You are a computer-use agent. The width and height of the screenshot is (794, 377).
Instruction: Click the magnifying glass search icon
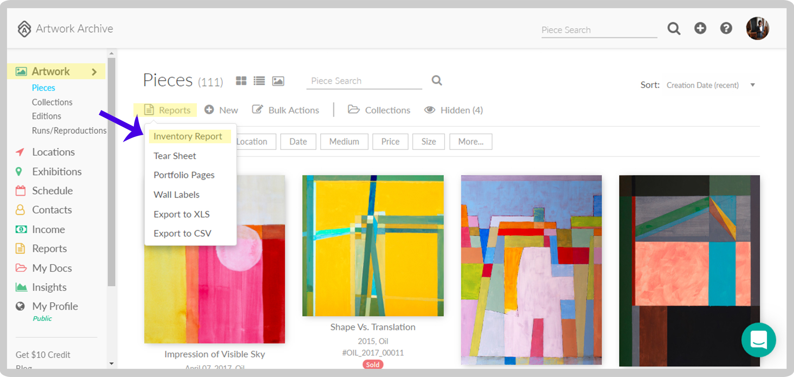point(674,28)
